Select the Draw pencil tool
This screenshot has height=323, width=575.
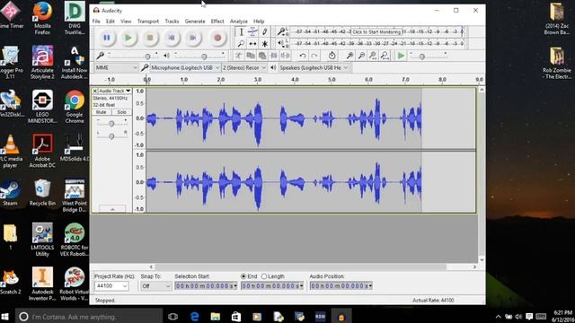click(x=264, y=32)
